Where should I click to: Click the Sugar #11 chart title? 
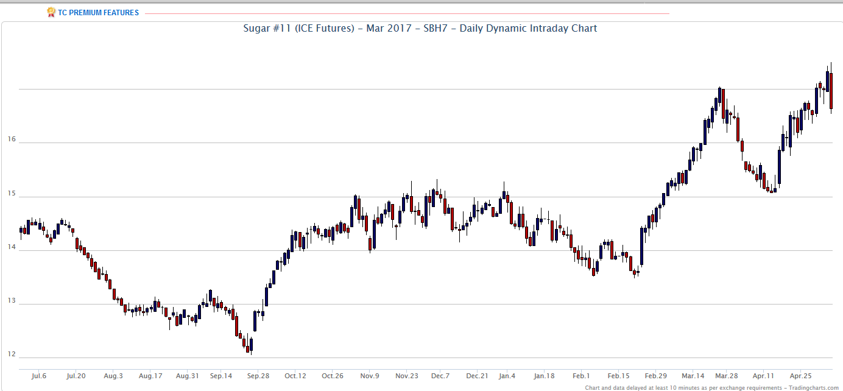420,29
